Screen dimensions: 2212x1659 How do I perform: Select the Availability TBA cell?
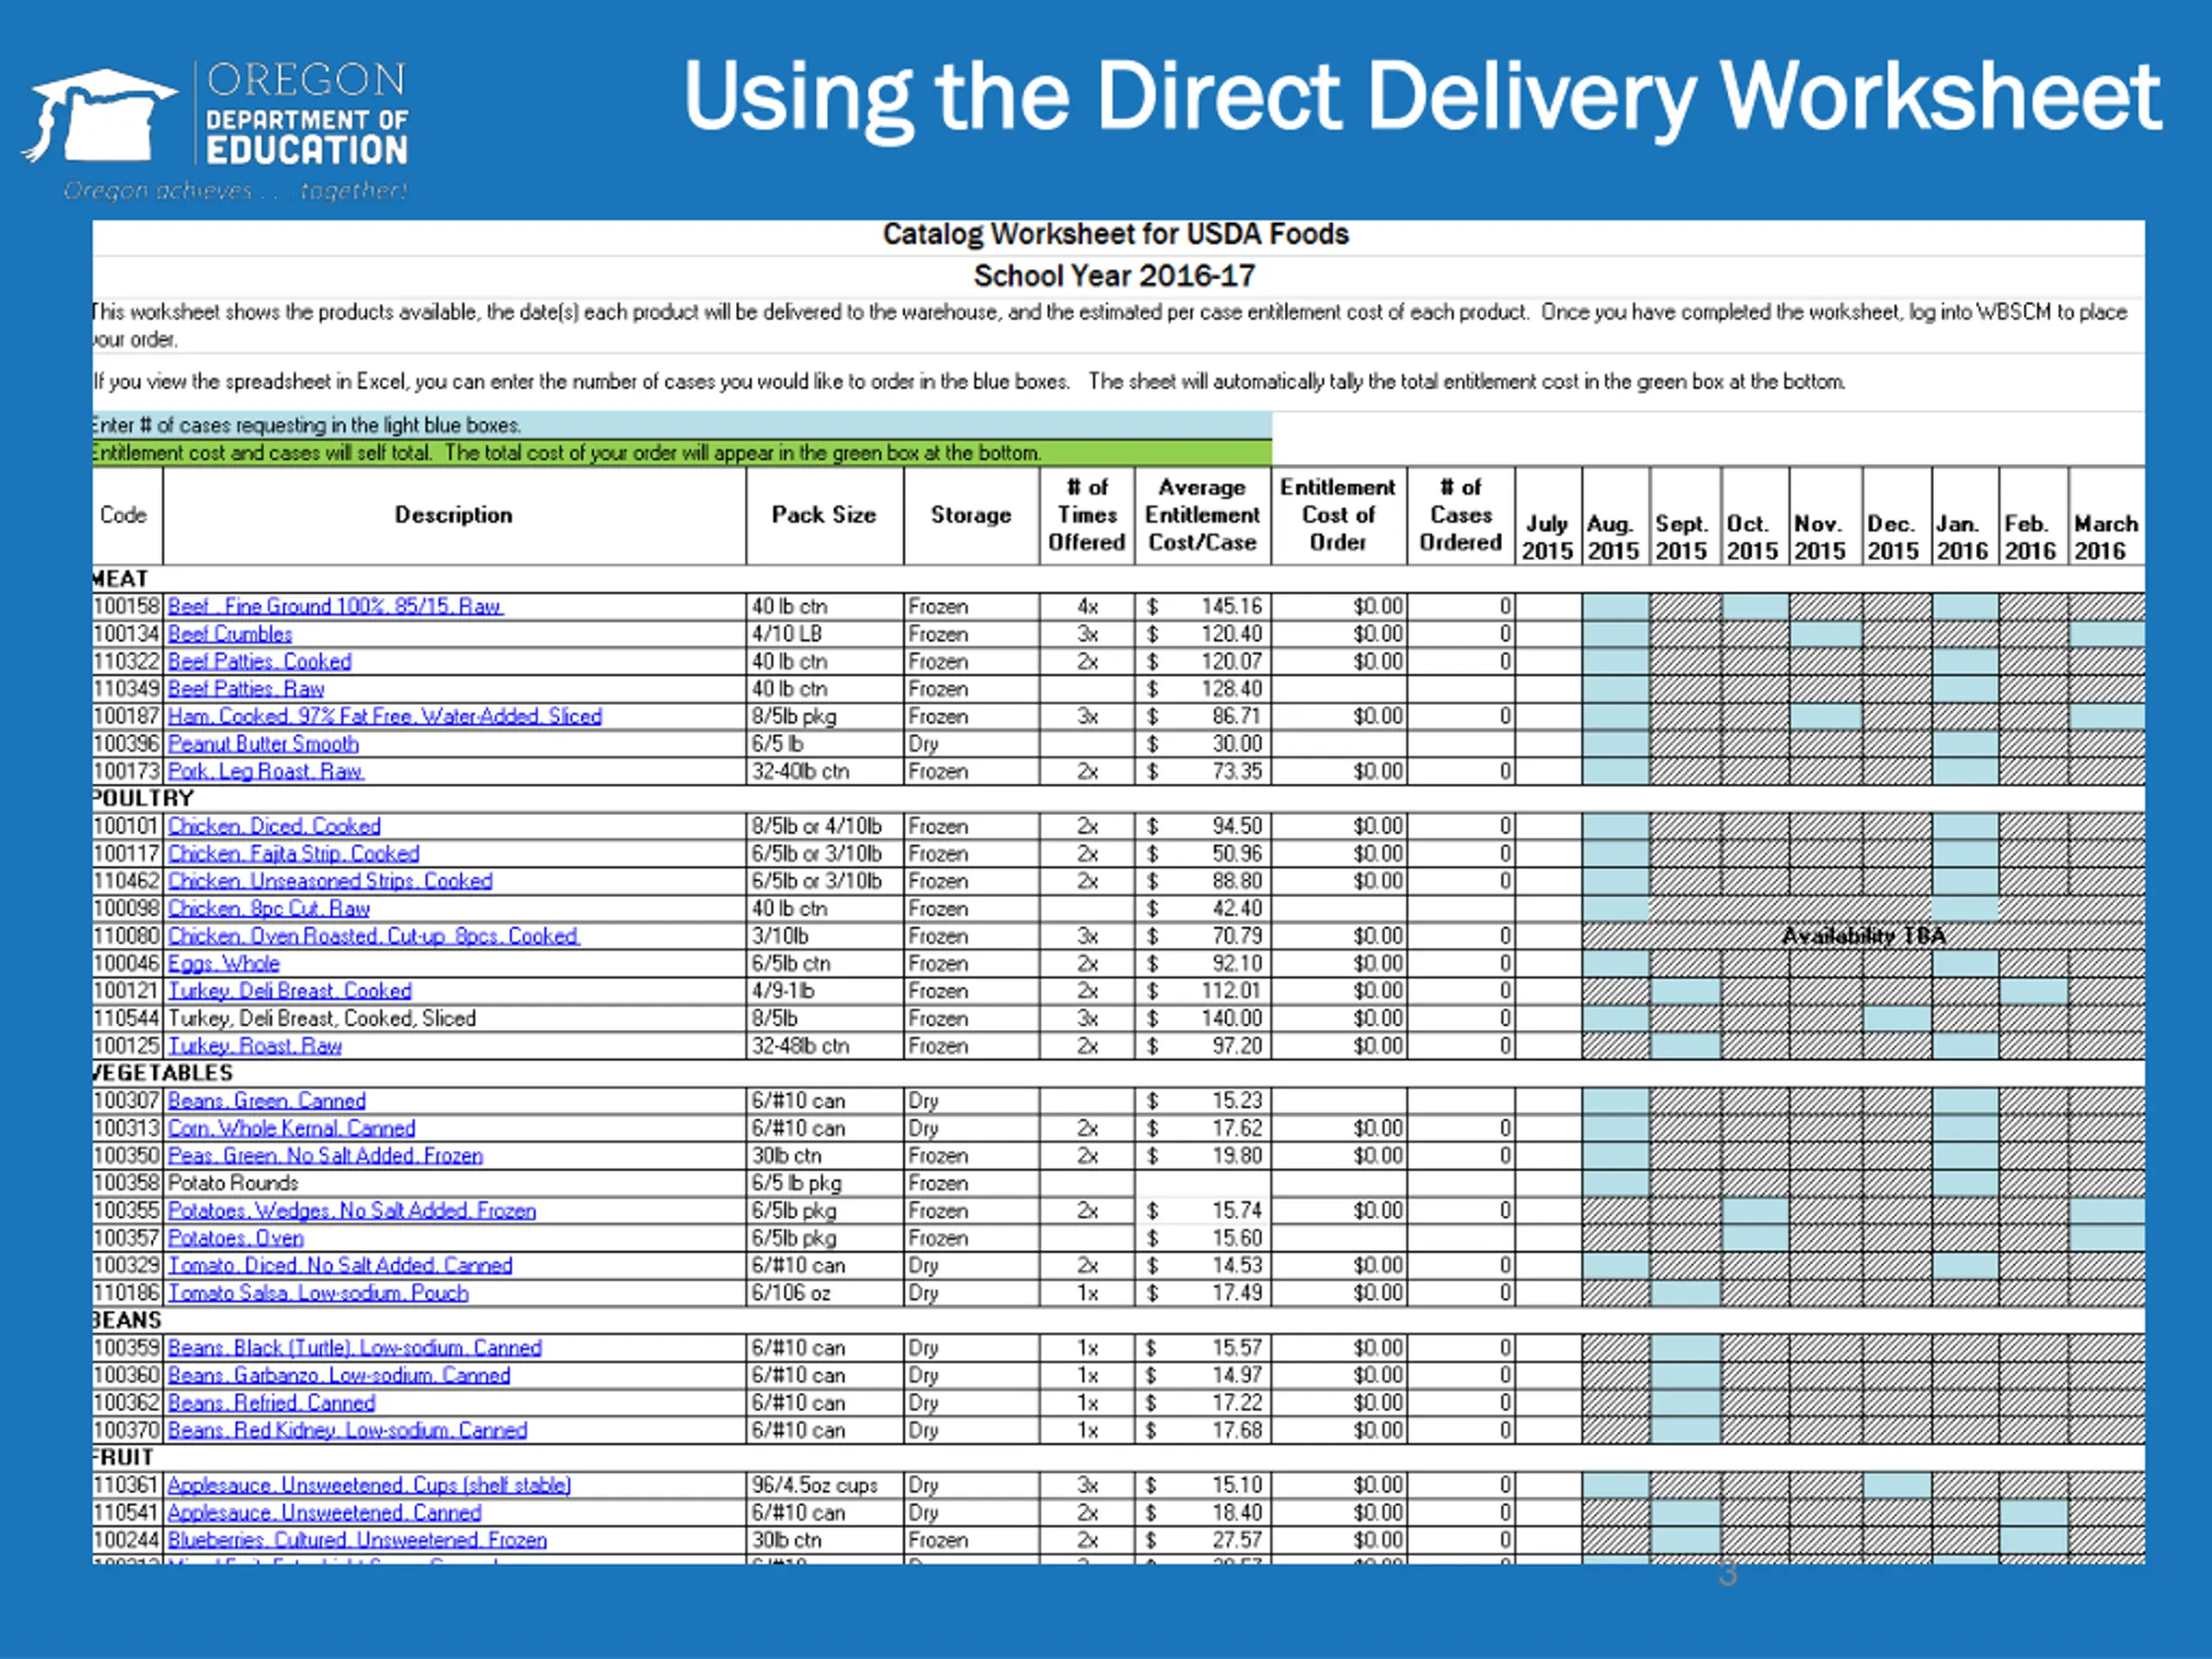point(1863,936)
